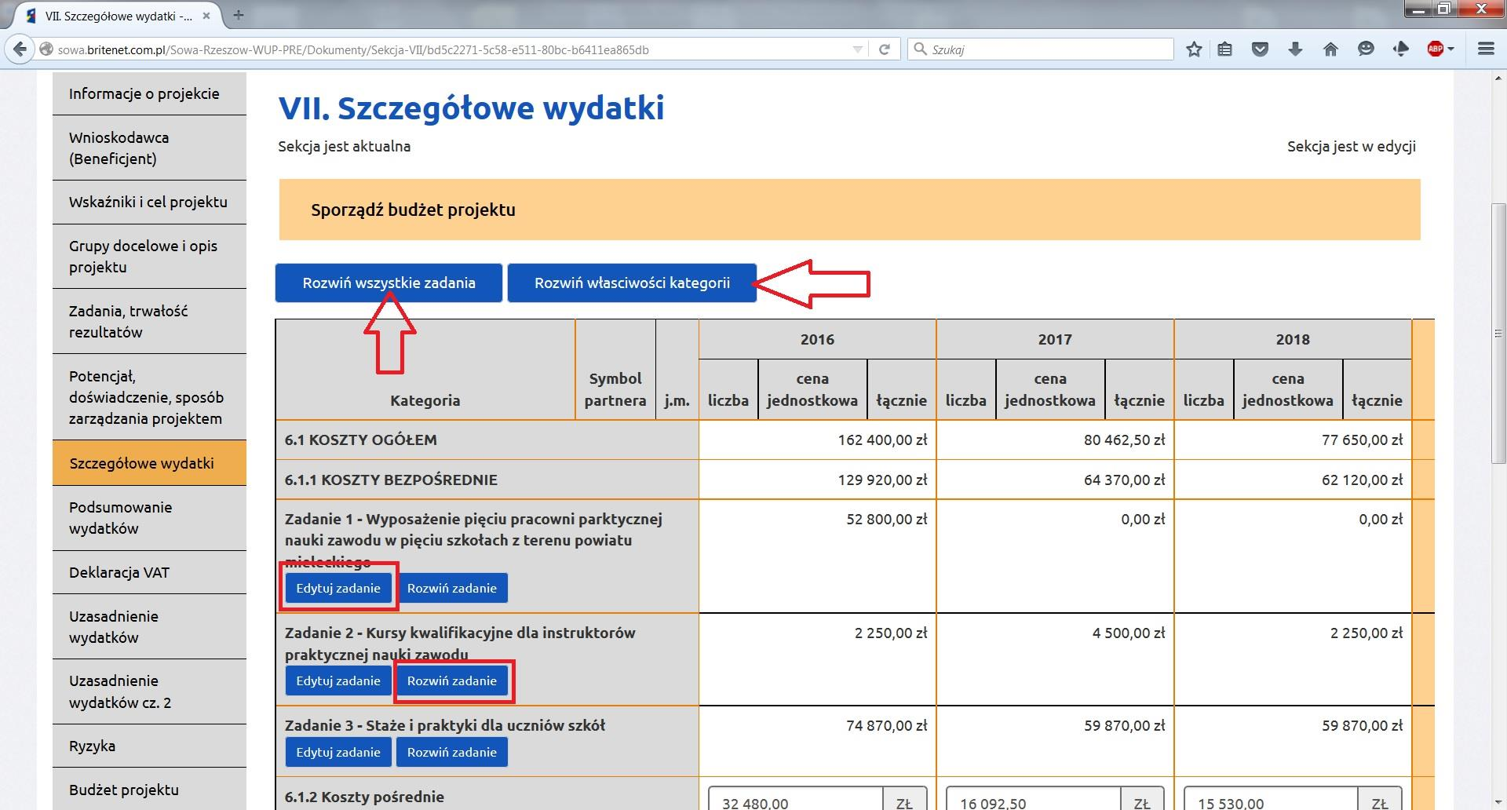Reload the page with the refresh icon
This screenshot has width=1507, height=810.
tap(885, 49)
